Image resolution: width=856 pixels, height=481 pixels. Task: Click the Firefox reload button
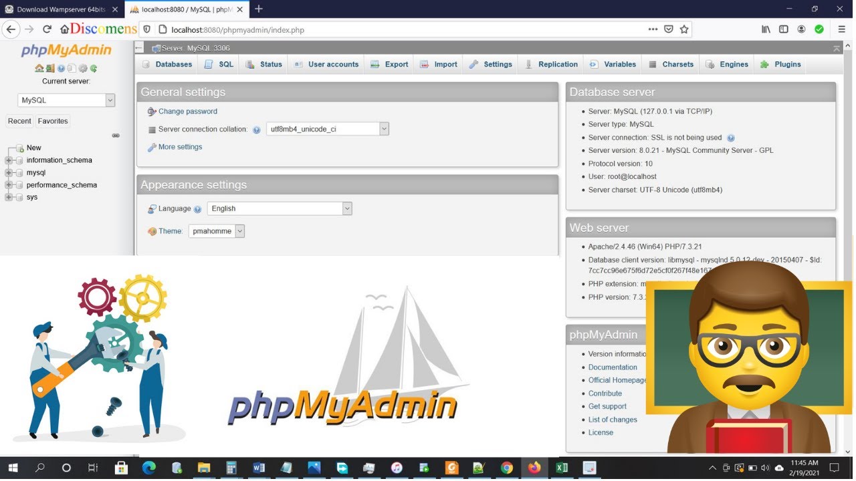point(47,29)
